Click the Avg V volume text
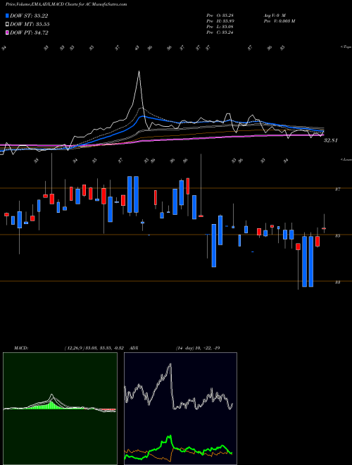 point(275,15)
